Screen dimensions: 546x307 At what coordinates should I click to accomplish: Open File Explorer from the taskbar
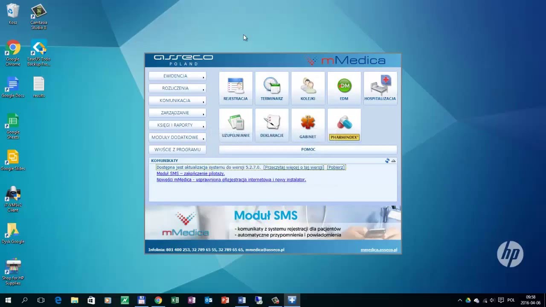click(x=75, y=300)
